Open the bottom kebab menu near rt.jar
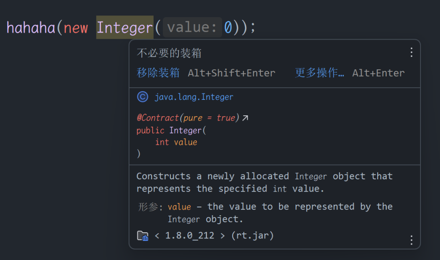Screen dimensions: 440x260 point(411,240)
